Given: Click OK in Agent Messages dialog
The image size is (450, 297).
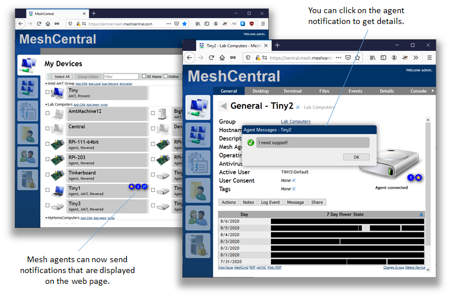Looking at the screenshot, I should pyautogui.click(x=356, y=157).
